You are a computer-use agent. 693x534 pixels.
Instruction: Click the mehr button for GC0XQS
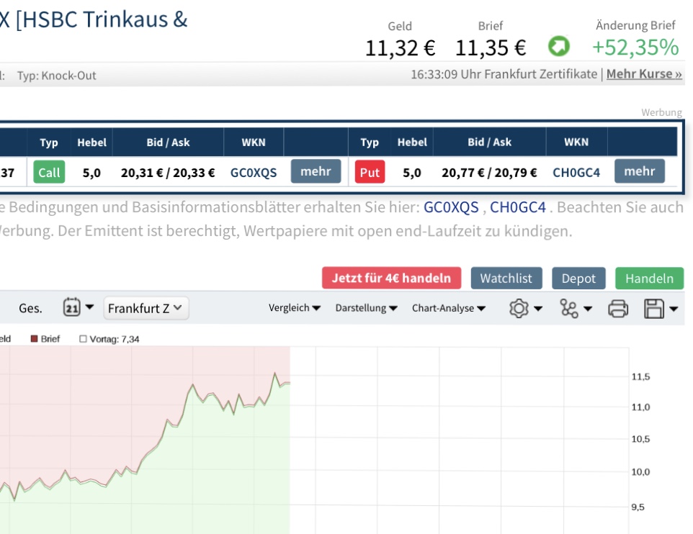(x=316, y=171)
